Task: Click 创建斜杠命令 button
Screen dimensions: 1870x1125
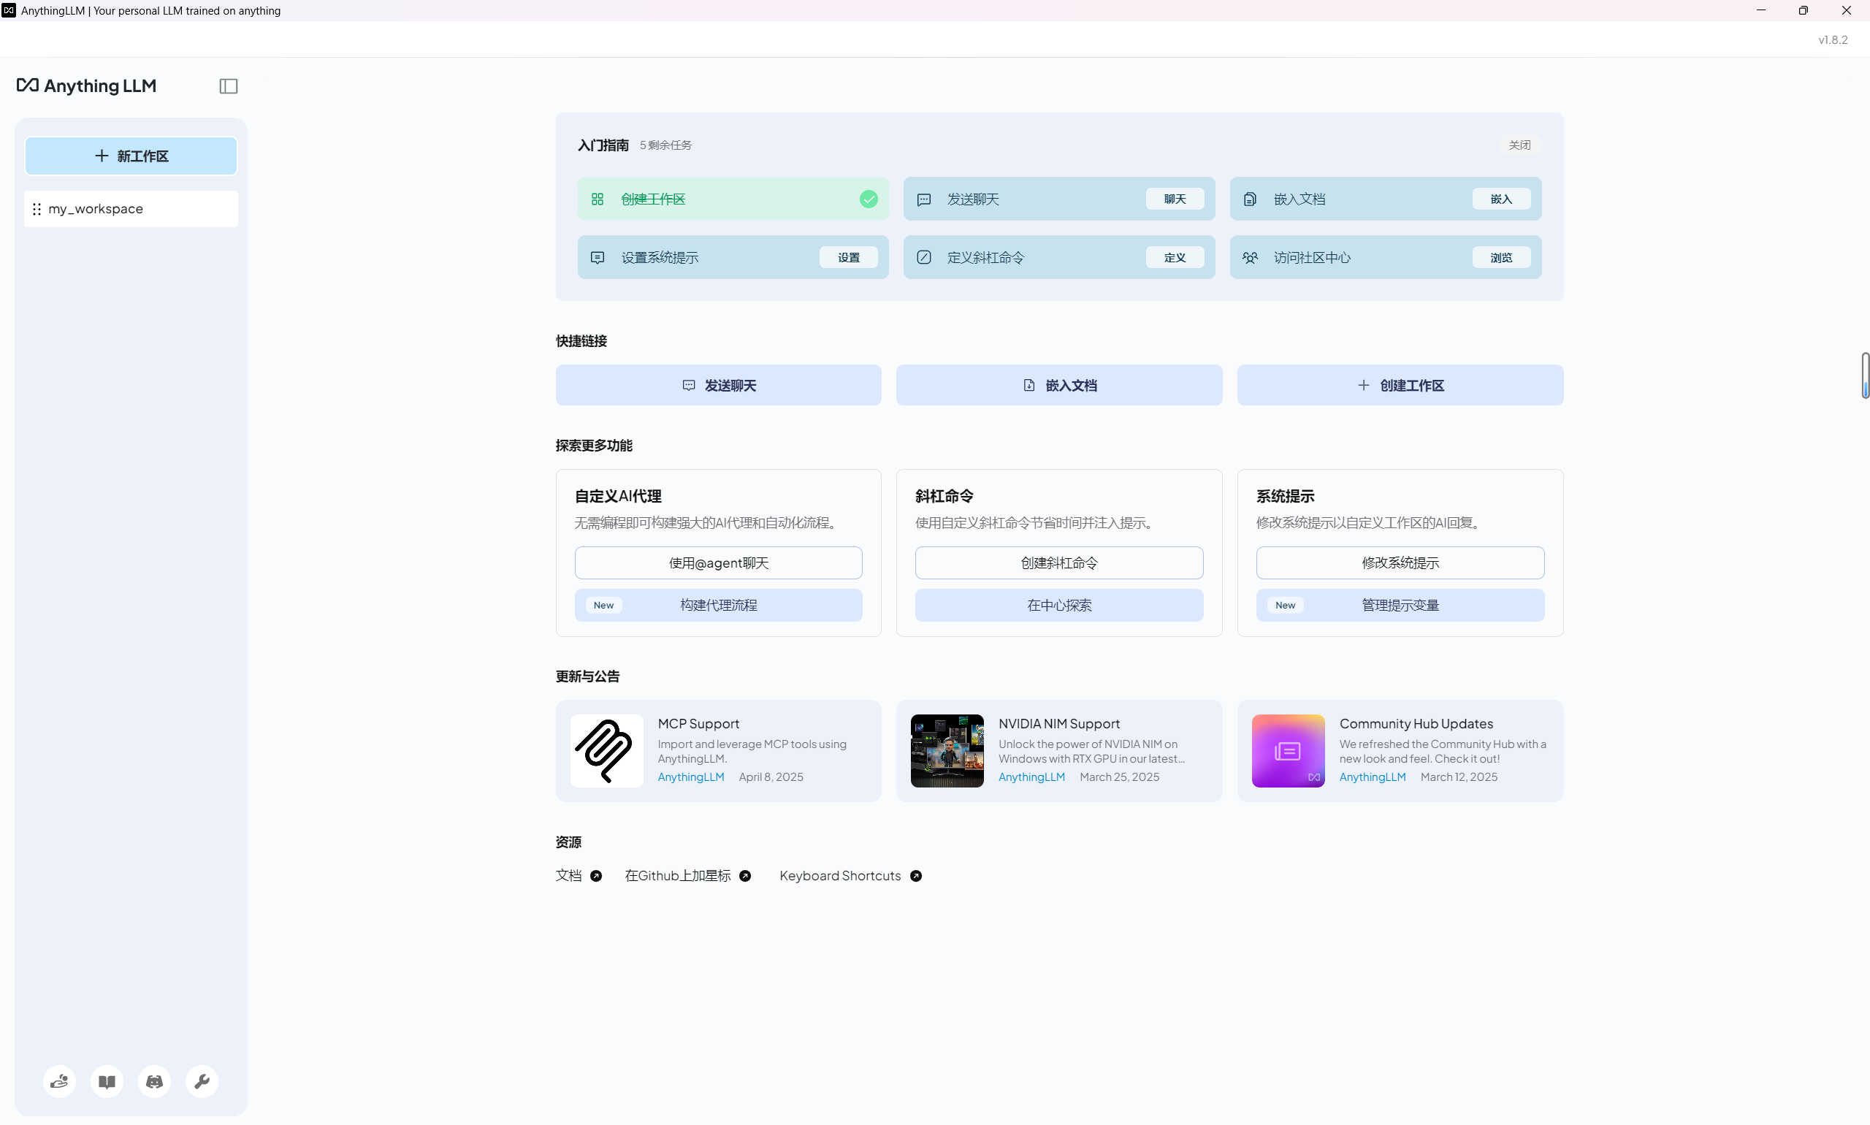Action: point(1059,563)
